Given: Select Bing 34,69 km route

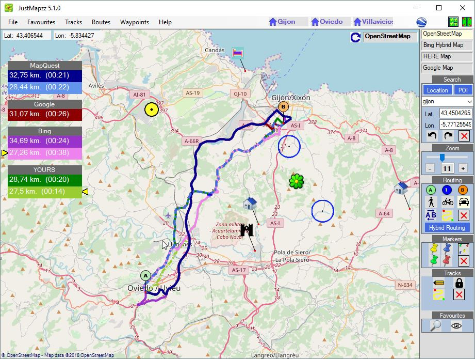Looking at the screenshot, I should pyautogui.click(x=45, y=141).
